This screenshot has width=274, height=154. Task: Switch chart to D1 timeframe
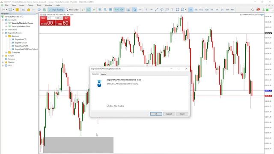point(222,10)
